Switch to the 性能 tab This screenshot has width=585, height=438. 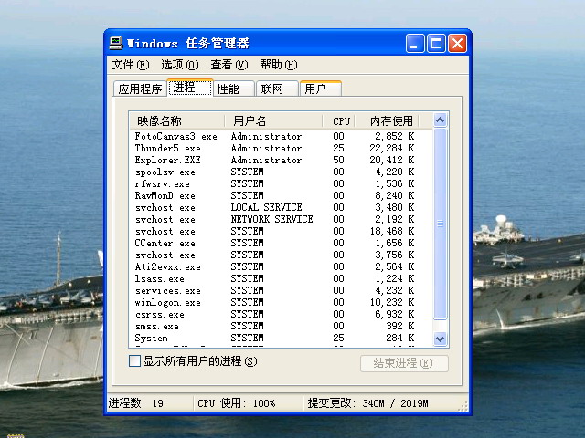(234, 89)
